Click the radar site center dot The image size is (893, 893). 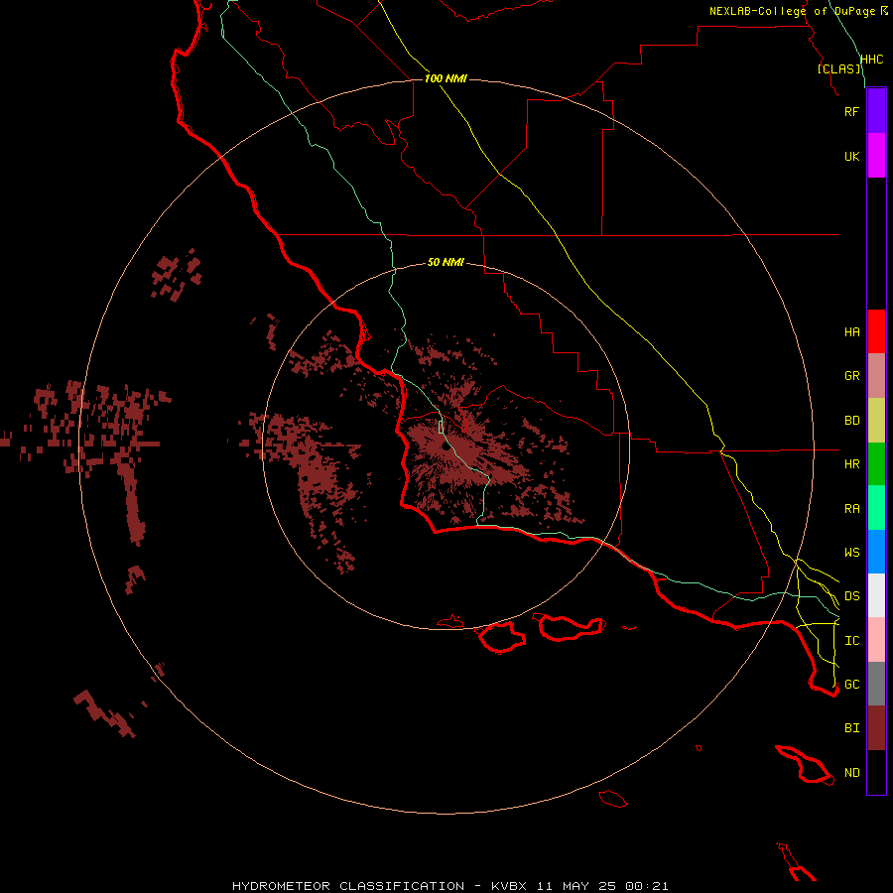(x=446, y=446)
